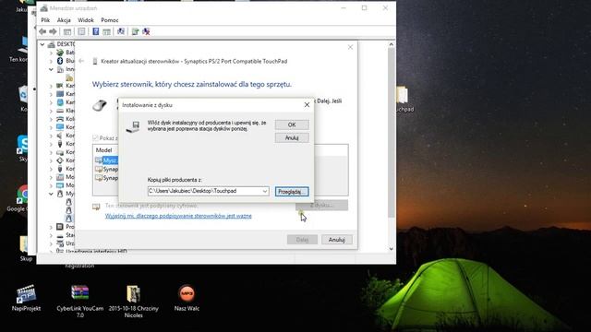Open the 2015-10-18 Chrzciny Nicoles folder

133,302
